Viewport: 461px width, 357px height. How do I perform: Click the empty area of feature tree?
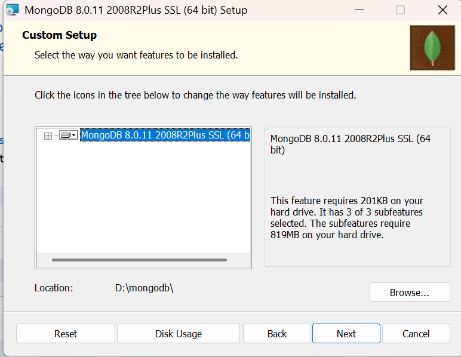tap(143, 197)
